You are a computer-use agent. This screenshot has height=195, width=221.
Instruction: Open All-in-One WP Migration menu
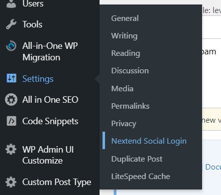click(x=50, y=51)
